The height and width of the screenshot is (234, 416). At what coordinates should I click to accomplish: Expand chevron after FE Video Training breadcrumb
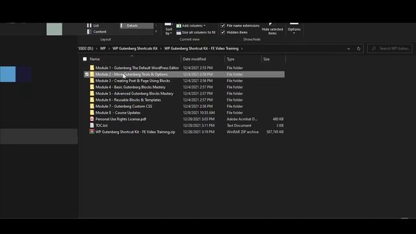tap(242, 49)
